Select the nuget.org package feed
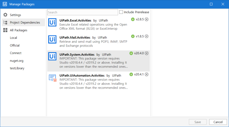 point(17,61)
